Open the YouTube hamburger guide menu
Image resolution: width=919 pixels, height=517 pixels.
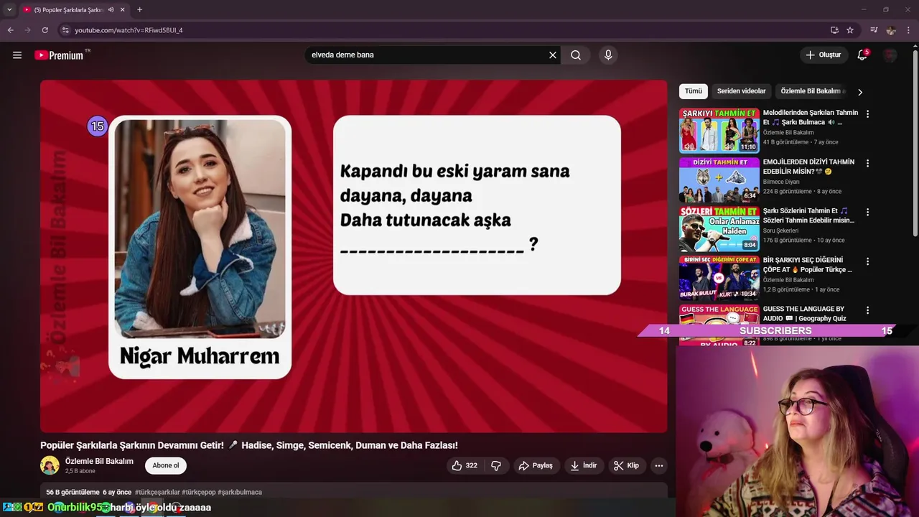(17, 55)
